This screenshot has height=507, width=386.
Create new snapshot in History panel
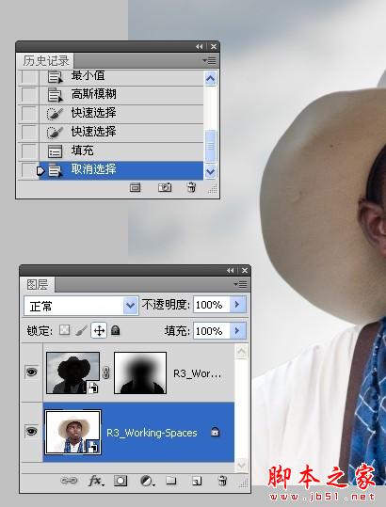165,187
